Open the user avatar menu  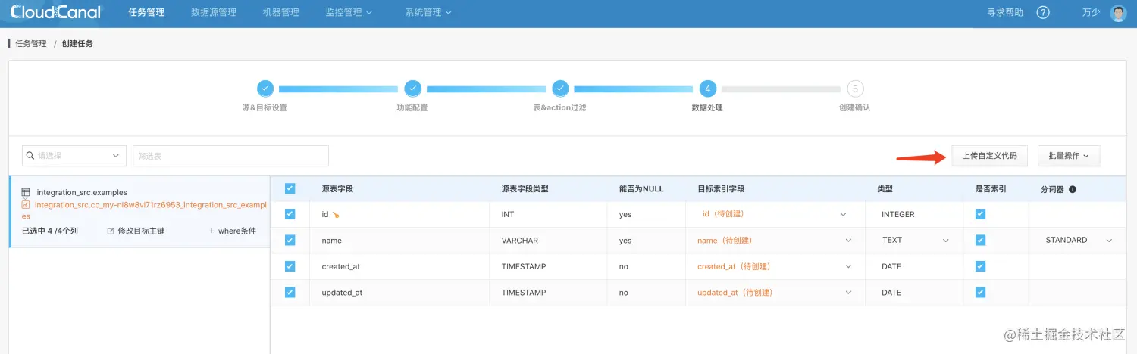pyautogui.click(x=1118, y=12)
